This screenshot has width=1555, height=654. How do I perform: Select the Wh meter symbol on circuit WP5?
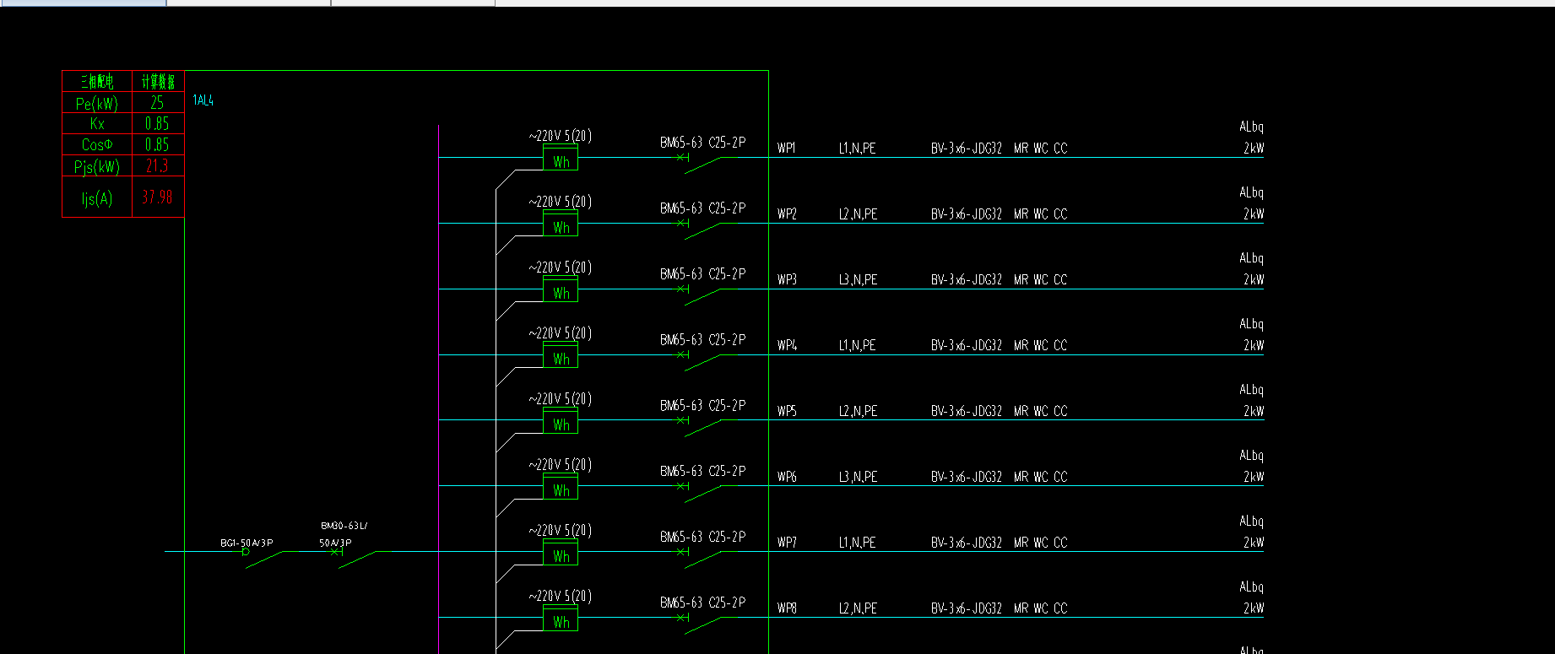click(x=561, y=420)
